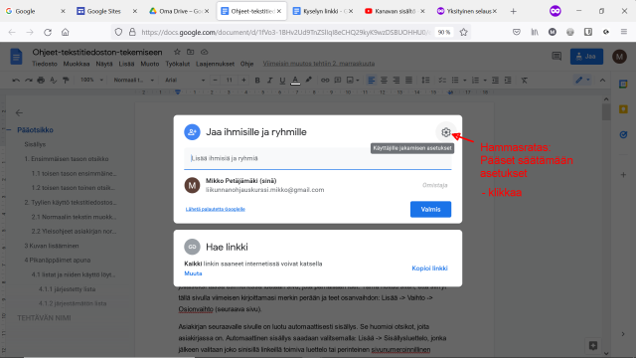Open line spacing options
This screenshot has height=358, width=636.
425,81
